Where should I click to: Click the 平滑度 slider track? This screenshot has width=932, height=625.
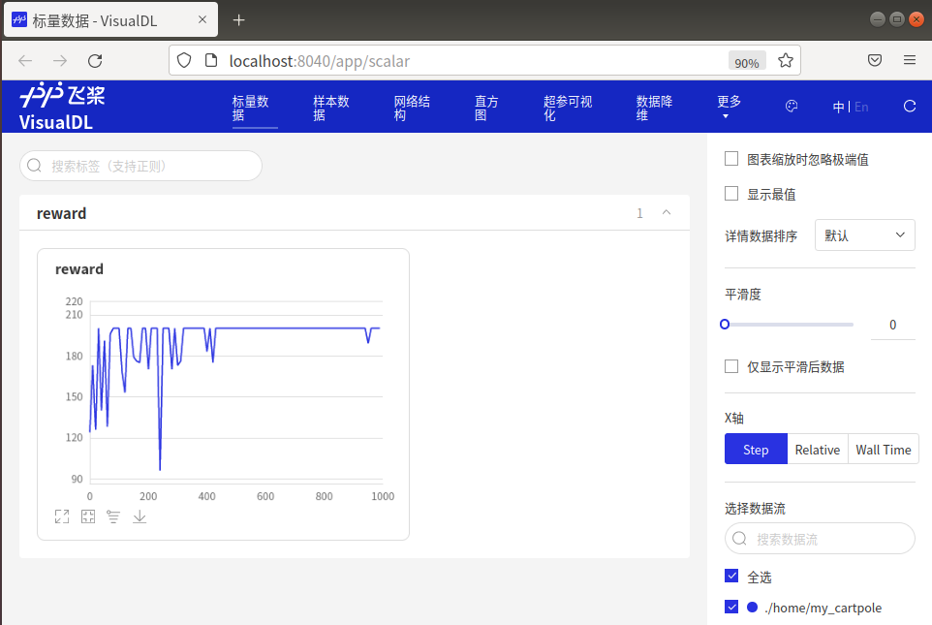click(789, 325)
